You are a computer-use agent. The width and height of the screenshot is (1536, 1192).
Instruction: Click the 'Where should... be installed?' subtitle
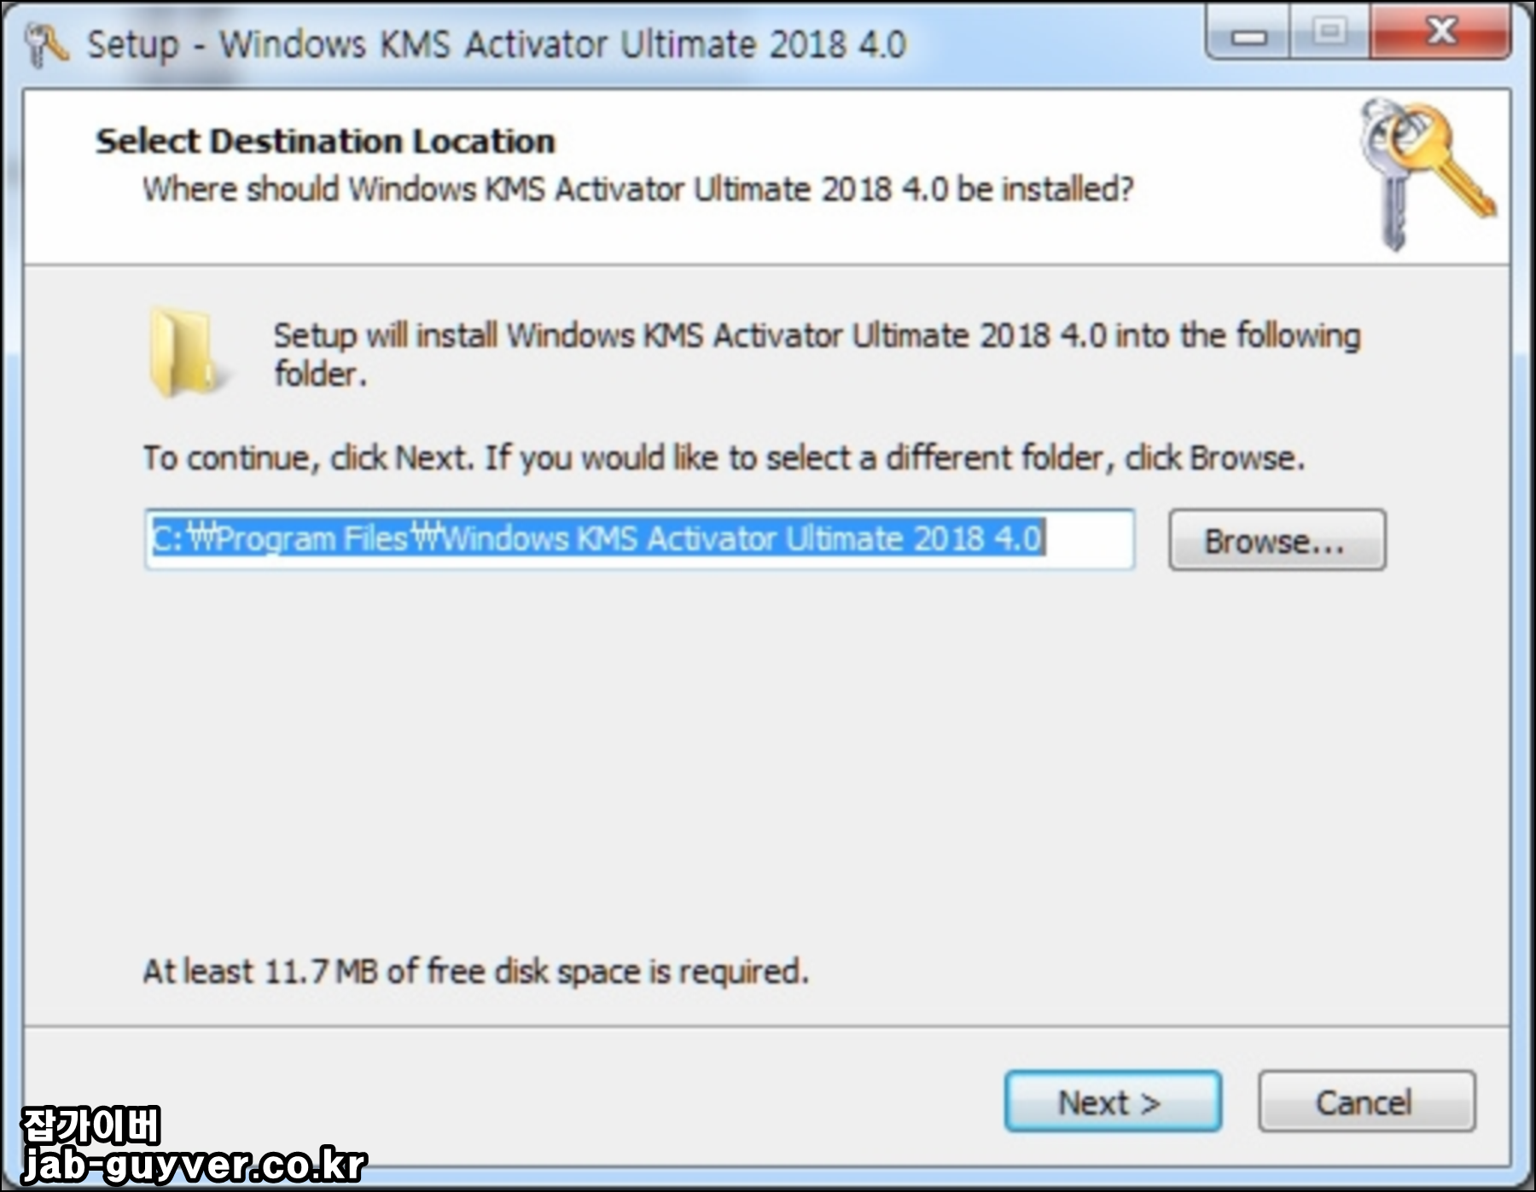pos(637,189)
